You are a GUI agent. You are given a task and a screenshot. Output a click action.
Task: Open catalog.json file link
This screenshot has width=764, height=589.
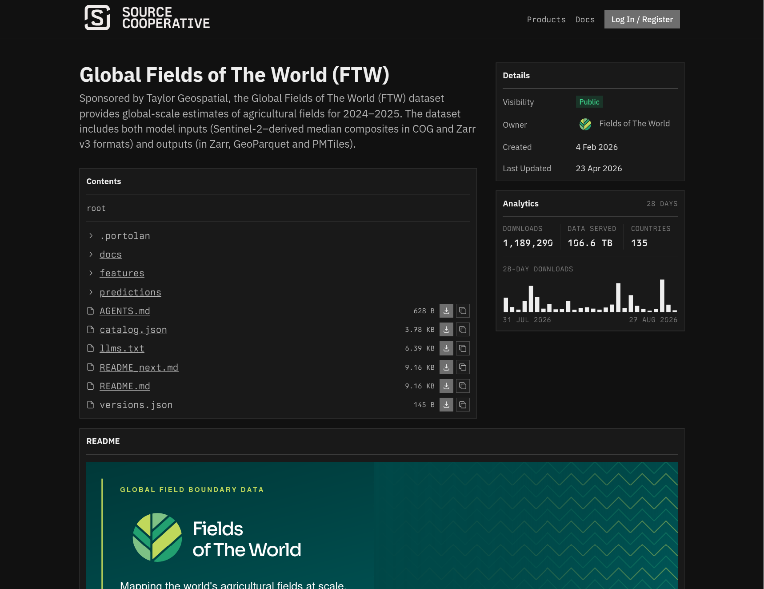coord(133,330)
